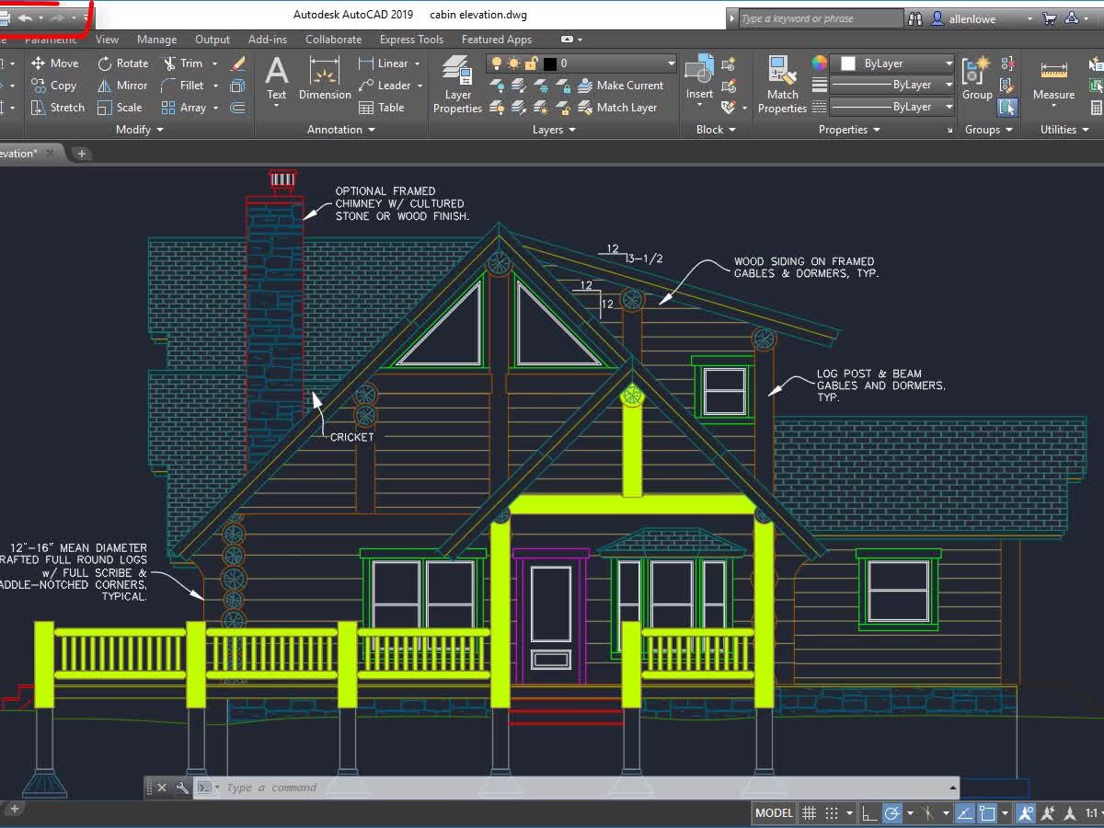
Task: Click the Erase tool icon
Action: pos(237,63)
